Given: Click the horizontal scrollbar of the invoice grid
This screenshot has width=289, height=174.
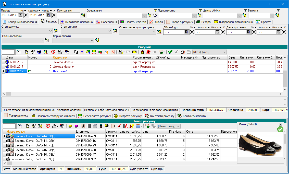Looking at the screenshot, I should pyautogui.click(x=143, y=94).
